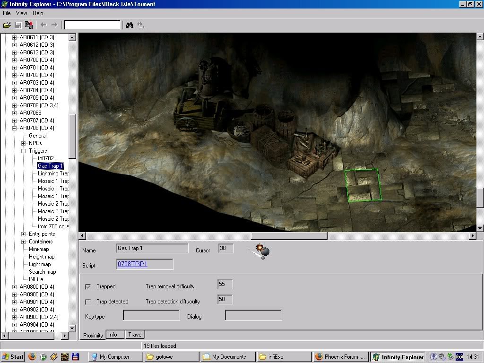Click the yellow pencil quick launch icon
The height and width of the screenshot is (363, 484).
click(x=54, y=356)
